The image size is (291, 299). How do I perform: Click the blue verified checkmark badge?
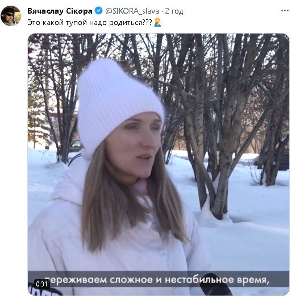[98, 11]
